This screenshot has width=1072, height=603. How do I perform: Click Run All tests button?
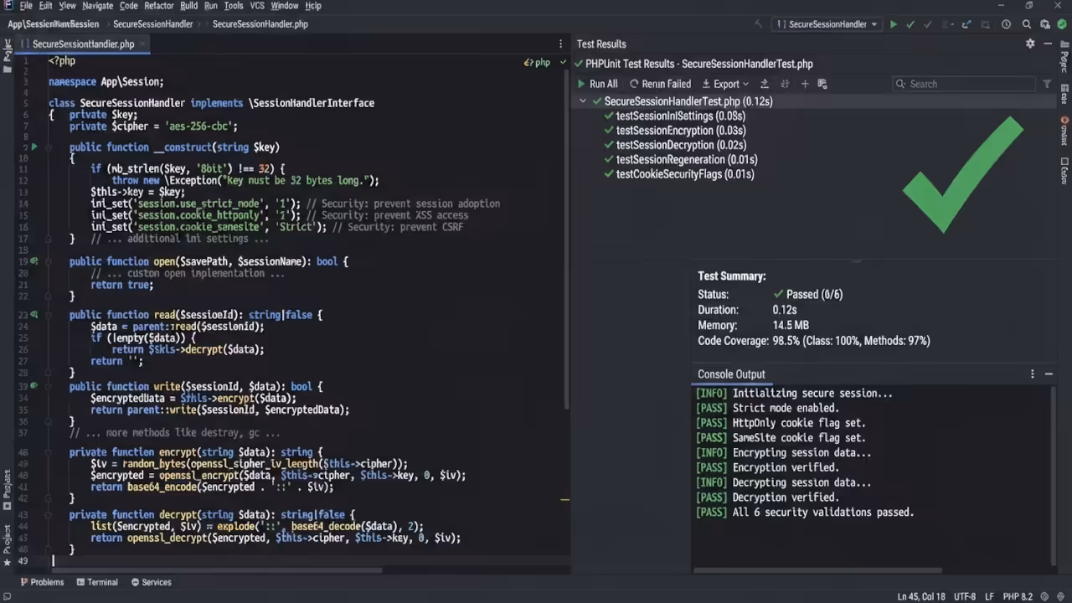[597, 84]
